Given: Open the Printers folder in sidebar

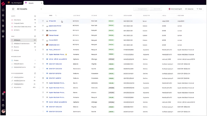Looking at the screenshot, I should pyautogui.click(x=16, y=50).
